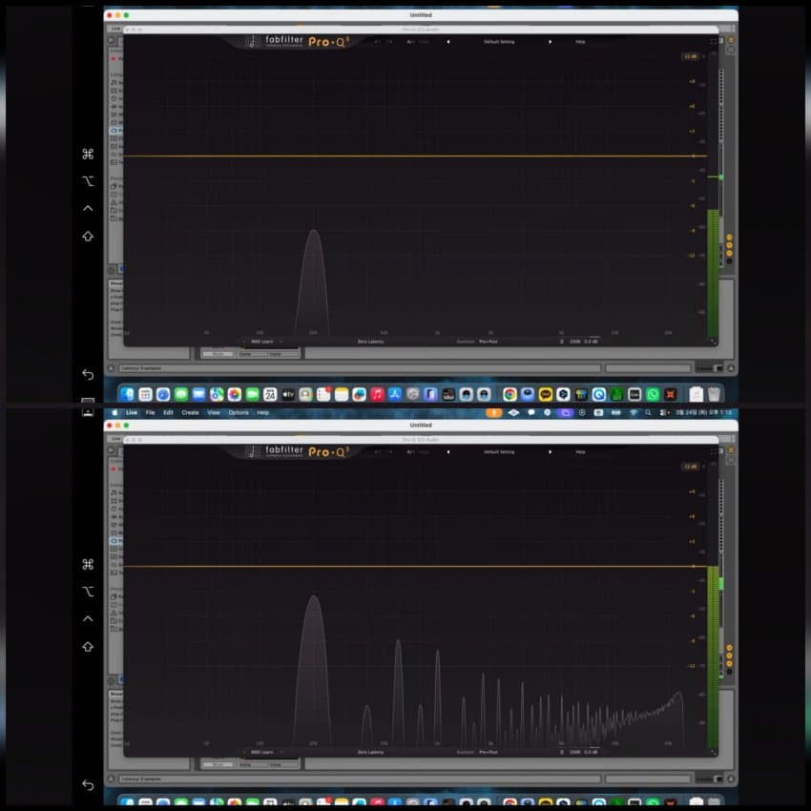Open Google Chrome from the upper Dock
Image resolution: width=811 pixels, height=811 pixels.
pos(509,395)
